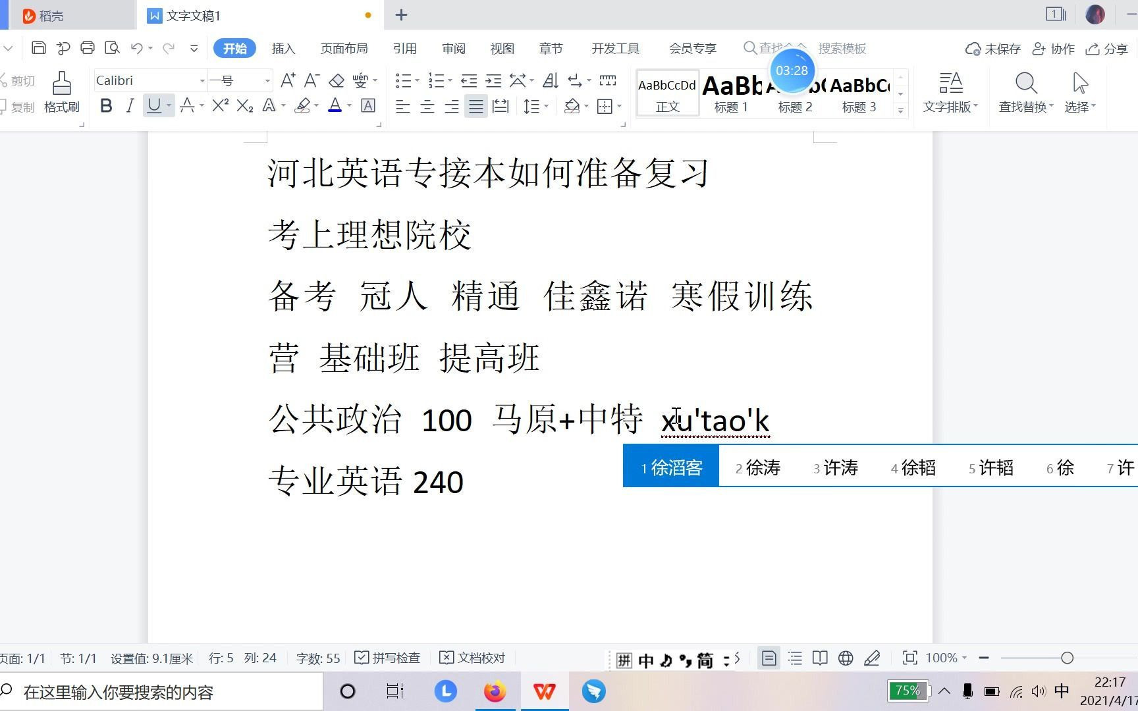
Task: Select candidate 徐滔客 from the IME bar
Action: pyautogui.click(x=670, y=467)
